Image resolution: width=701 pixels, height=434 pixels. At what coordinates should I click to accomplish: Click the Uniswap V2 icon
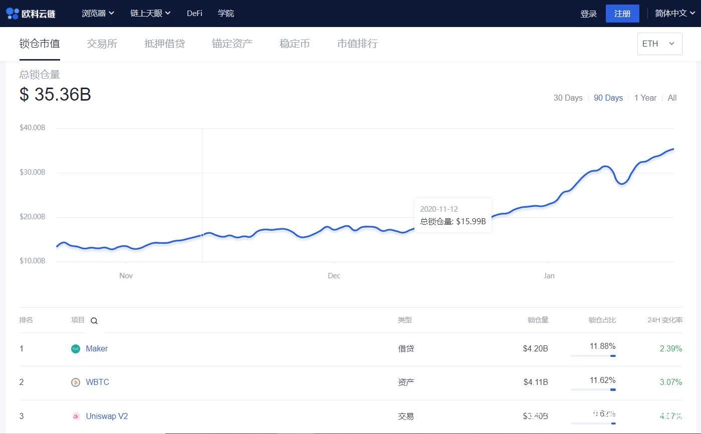76,416
